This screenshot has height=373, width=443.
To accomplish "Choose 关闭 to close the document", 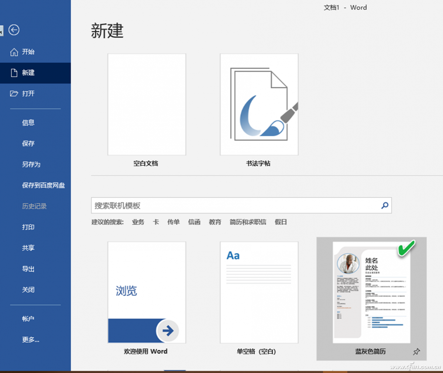I will coord(28,290).
